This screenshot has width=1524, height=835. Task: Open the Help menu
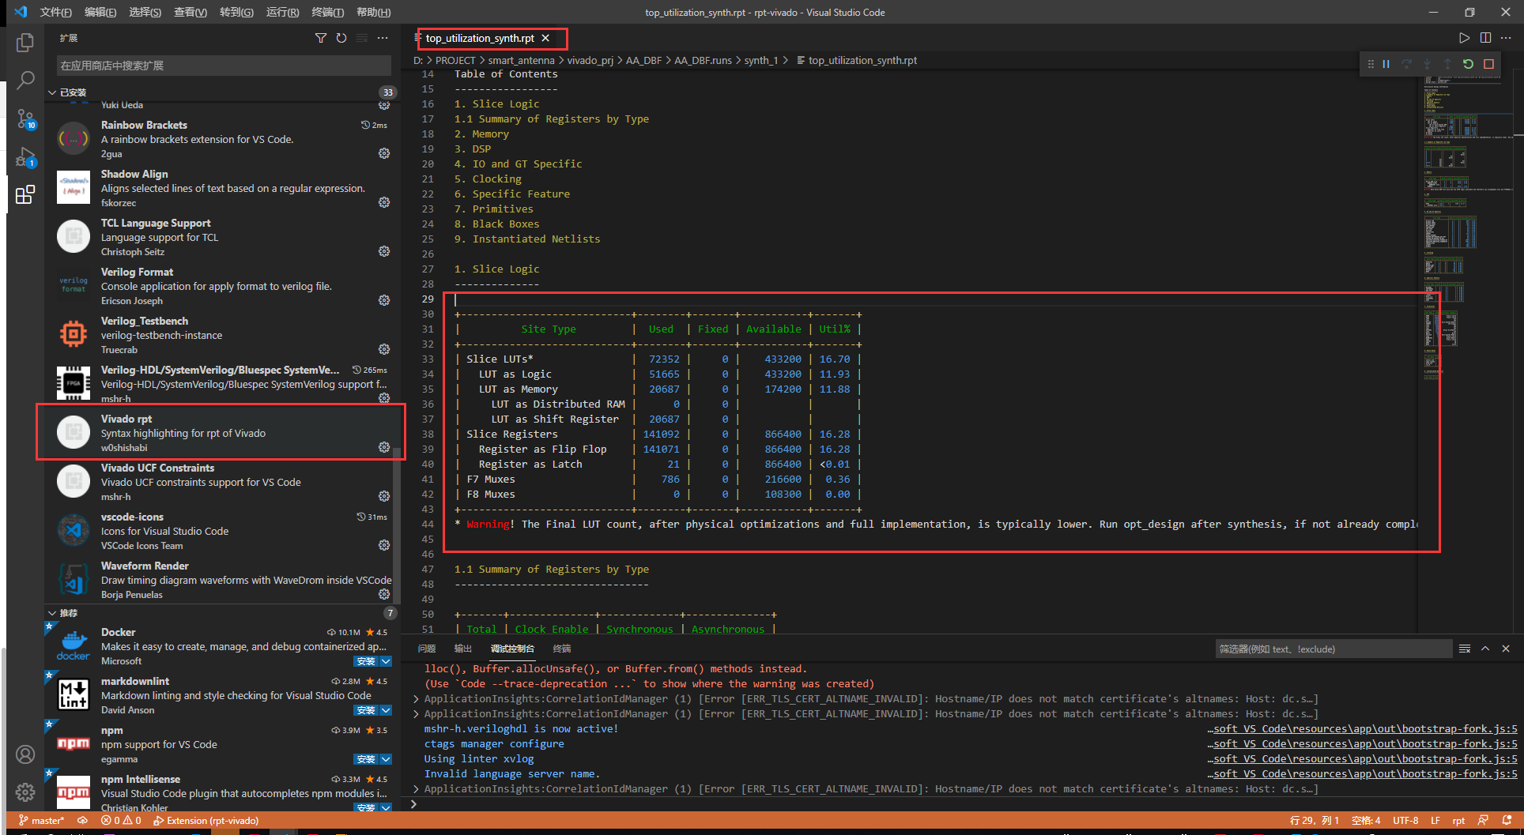(373, 12)
